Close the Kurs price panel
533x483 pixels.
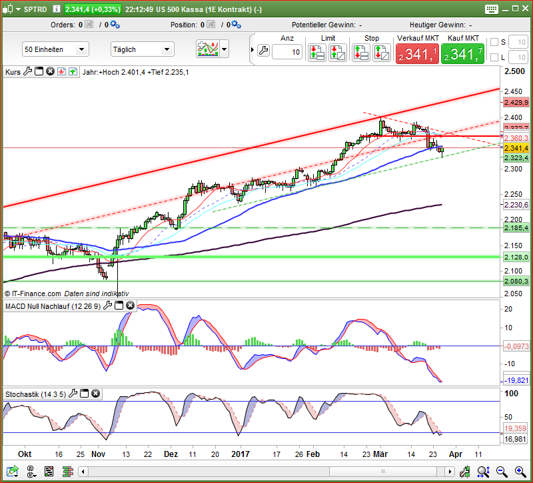(x=51, y=71)
